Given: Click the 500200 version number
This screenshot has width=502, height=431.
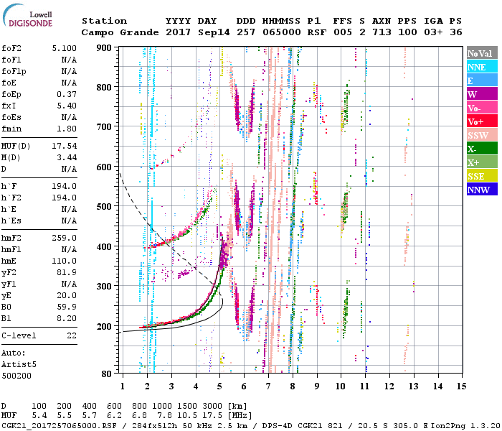Looking at the screenshot, I should 16,376.
